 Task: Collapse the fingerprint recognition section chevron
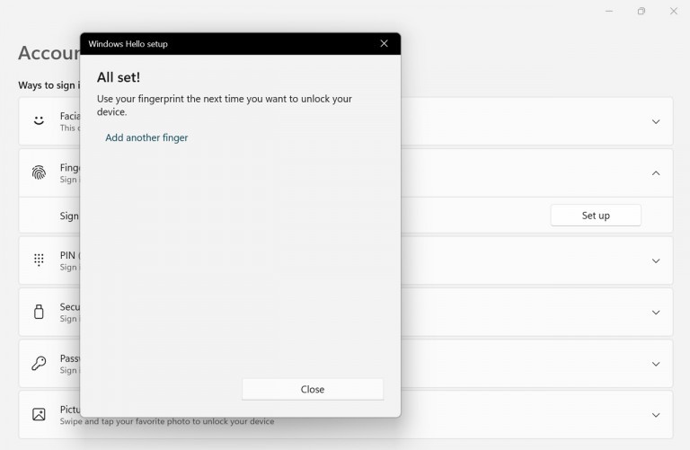tap(656, 173)
